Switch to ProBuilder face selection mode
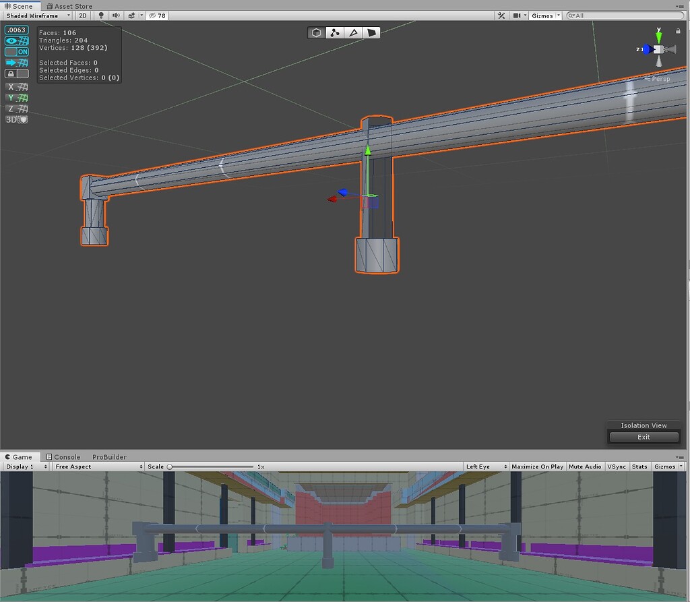 pyautogui.click(x=371, y=32)
